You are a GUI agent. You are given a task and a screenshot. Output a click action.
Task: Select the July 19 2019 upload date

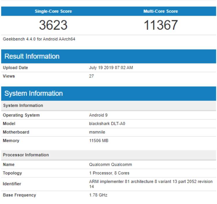tap(111, 68)
